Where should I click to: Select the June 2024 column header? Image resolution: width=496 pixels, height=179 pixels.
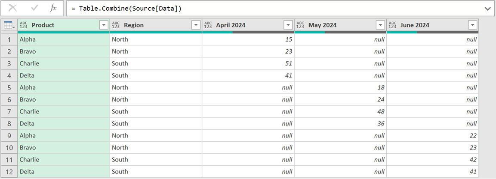430,25
